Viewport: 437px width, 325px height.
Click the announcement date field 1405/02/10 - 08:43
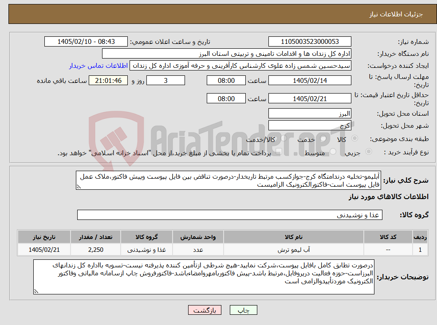pyautogui.click(x=86, y=42)
